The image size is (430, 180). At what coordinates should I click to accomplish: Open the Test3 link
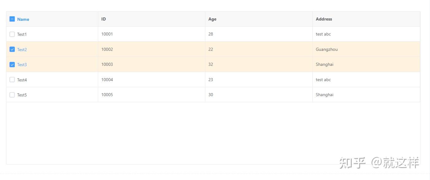pyautogui.click(x=22, y=65)
